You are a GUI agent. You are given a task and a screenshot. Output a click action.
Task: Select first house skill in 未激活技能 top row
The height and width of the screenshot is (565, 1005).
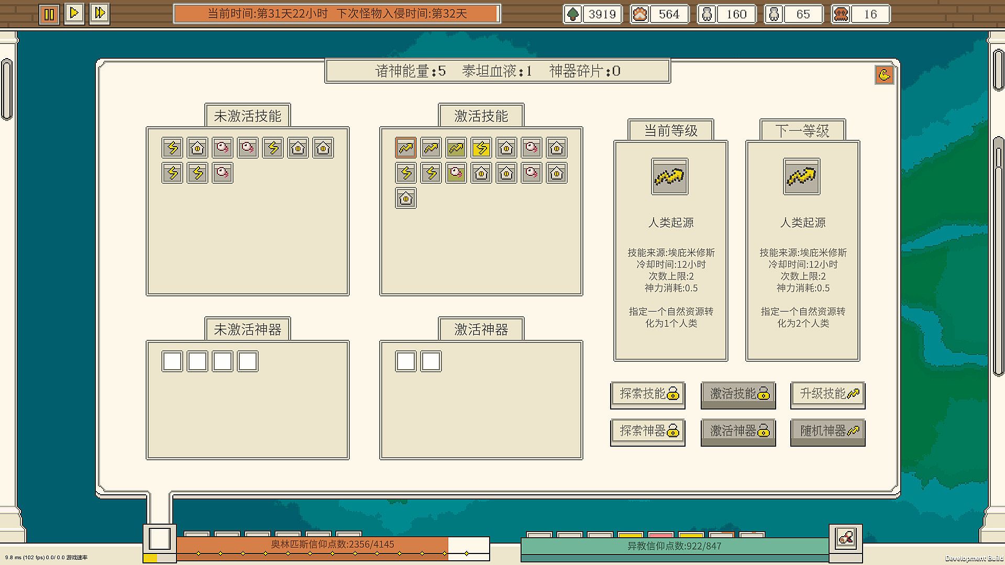[x=197, y=148]
